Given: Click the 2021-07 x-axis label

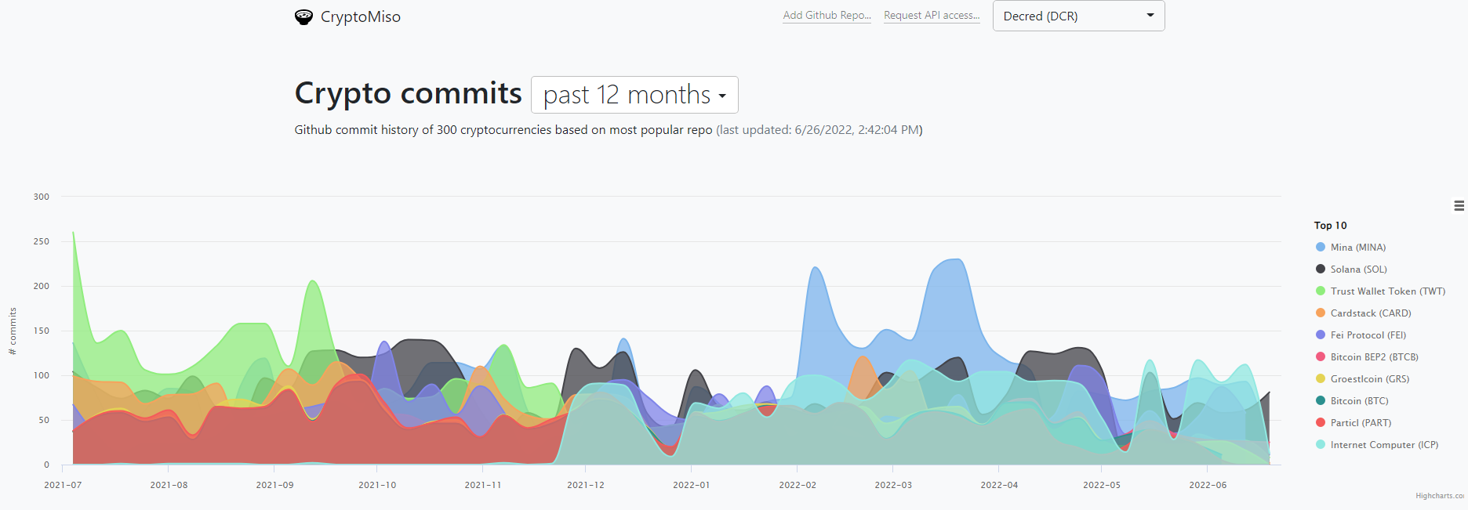Looking at the screenshot, I should pos(63,486).
